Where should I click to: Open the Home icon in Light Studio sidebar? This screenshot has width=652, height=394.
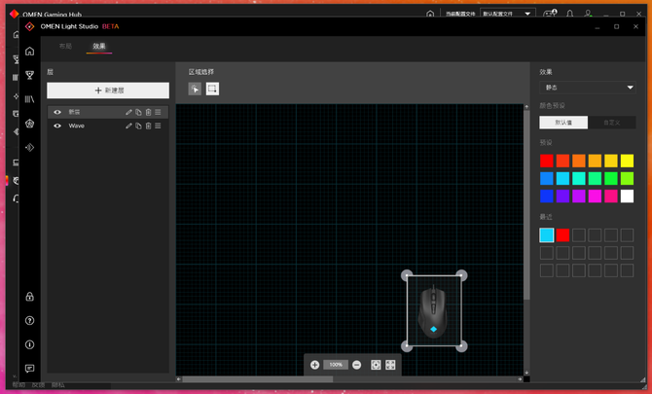pos(29,52)
